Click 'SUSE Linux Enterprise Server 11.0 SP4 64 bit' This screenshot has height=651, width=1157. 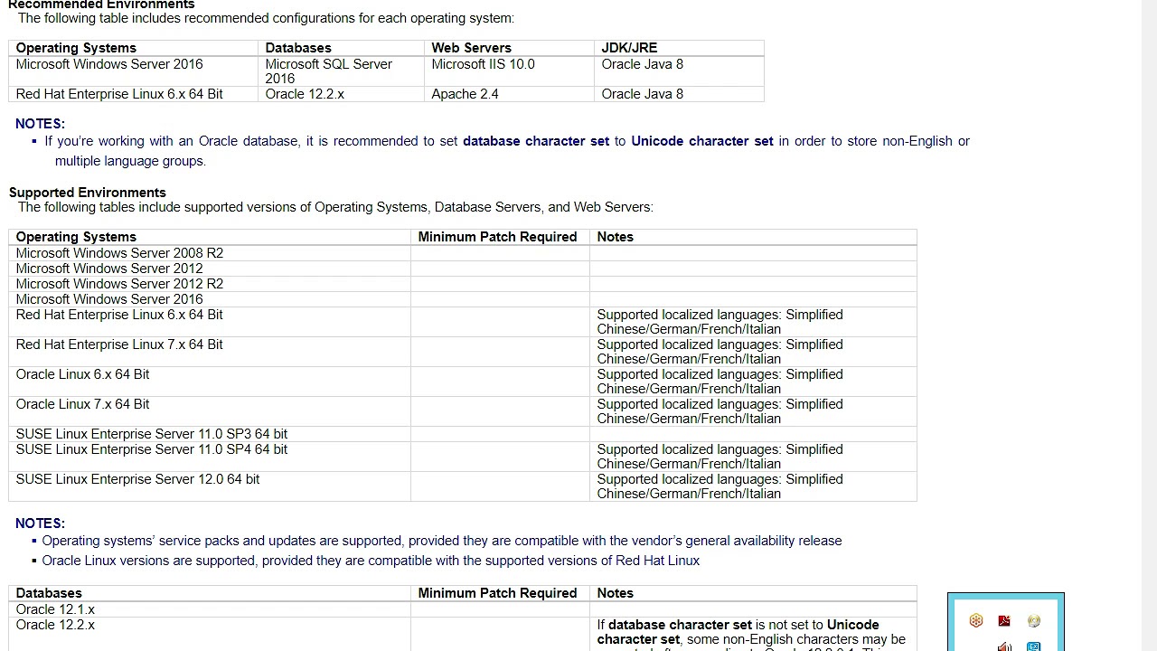click(151, 449)
